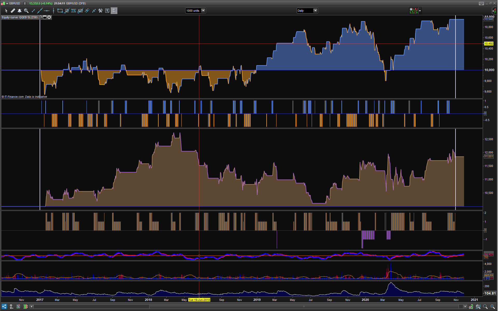This screenshot has width=498, height=311.
Task: Maximize the equity curve panel
Action: 45,17
